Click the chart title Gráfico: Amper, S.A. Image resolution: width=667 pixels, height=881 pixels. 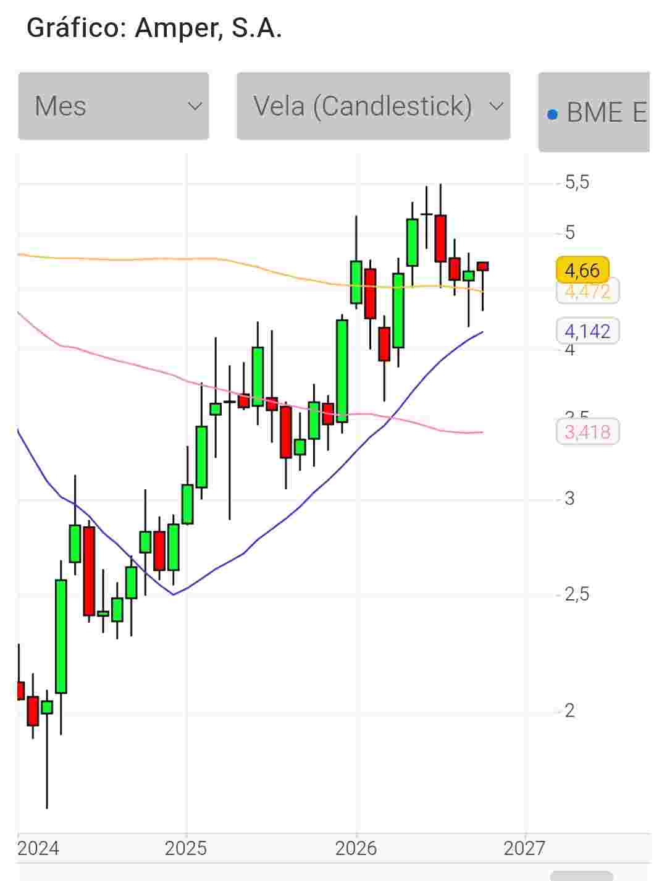tap(154, 28)
